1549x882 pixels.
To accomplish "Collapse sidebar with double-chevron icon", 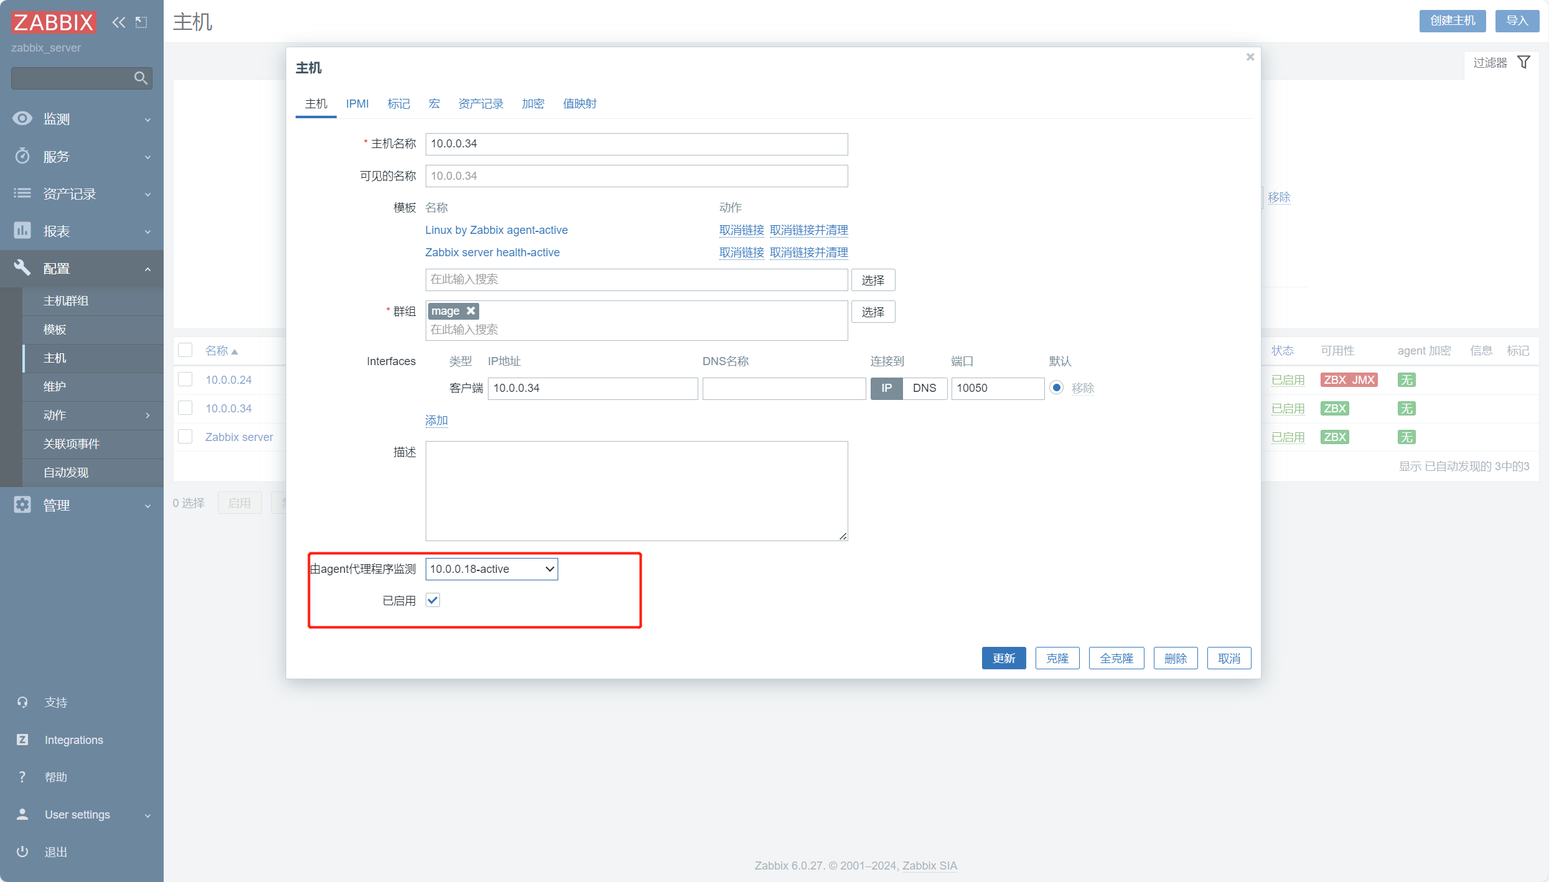I will tap(118, 22).
